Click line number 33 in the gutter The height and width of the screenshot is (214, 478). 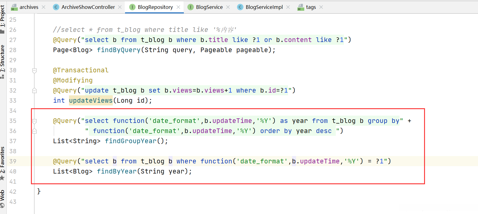[13, 101]
